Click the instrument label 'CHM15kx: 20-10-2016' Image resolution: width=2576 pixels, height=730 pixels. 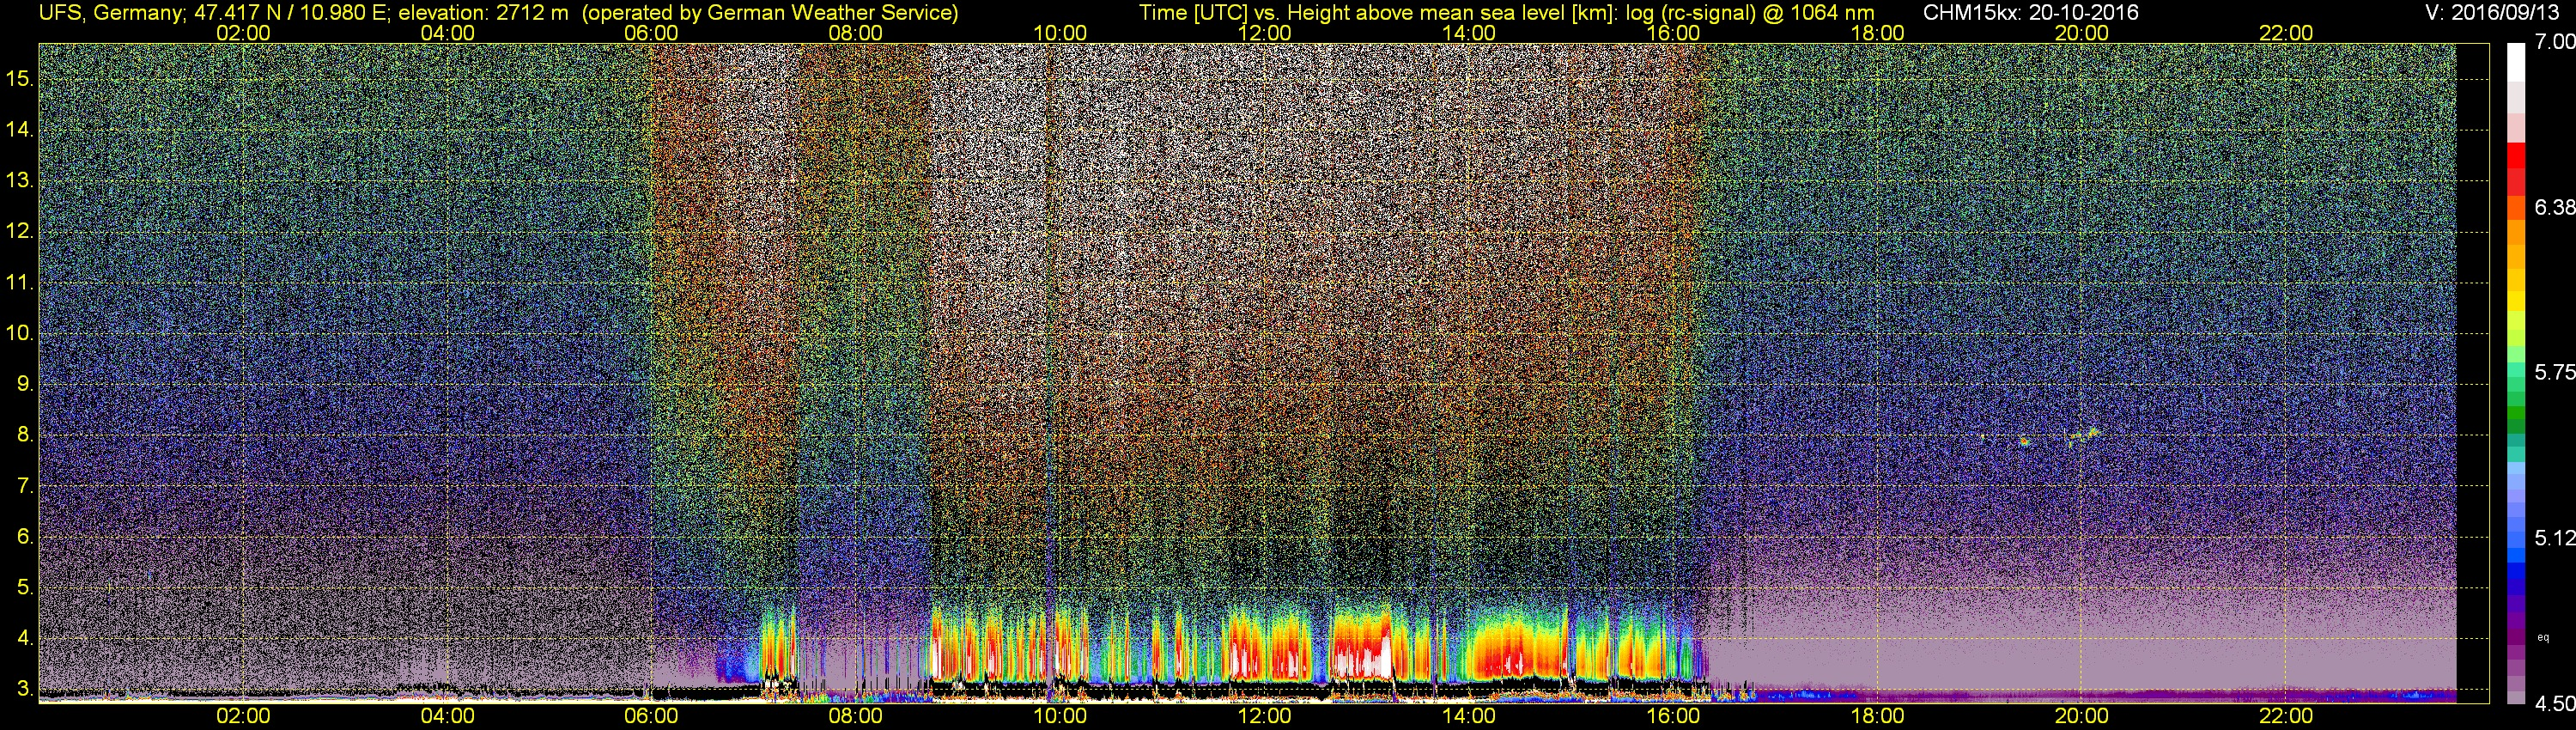pyautogui.click(x=2029, y=12)
